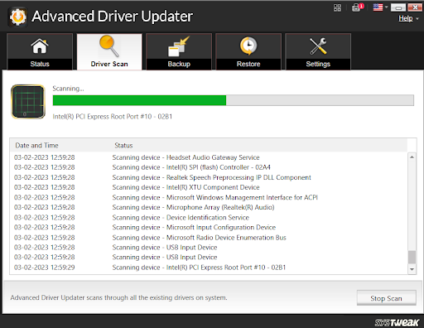Open the Status tab with house icon

click(x=40, y=51)
